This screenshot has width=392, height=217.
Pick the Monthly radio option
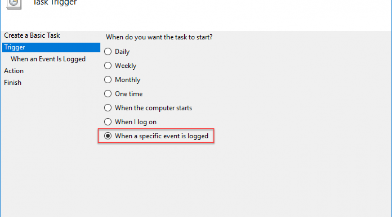point(108,79)
